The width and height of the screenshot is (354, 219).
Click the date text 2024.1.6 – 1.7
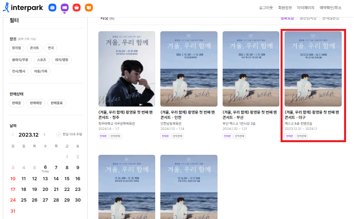(x=109, y=129)
